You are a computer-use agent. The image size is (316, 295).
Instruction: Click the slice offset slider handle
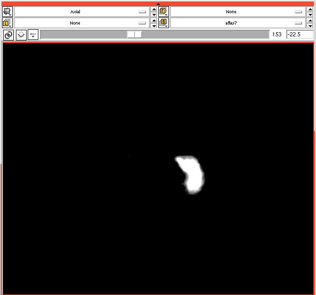click(x=135, y=34)
